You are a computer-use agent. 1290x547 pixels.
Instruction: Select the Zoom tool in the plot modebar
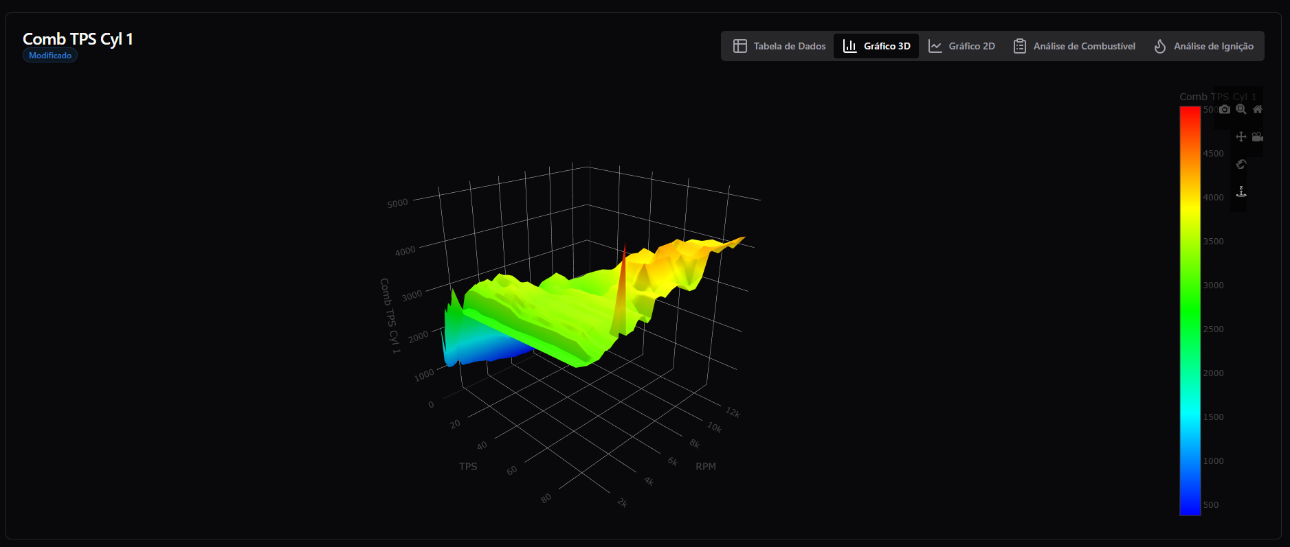pos(1241,110)
